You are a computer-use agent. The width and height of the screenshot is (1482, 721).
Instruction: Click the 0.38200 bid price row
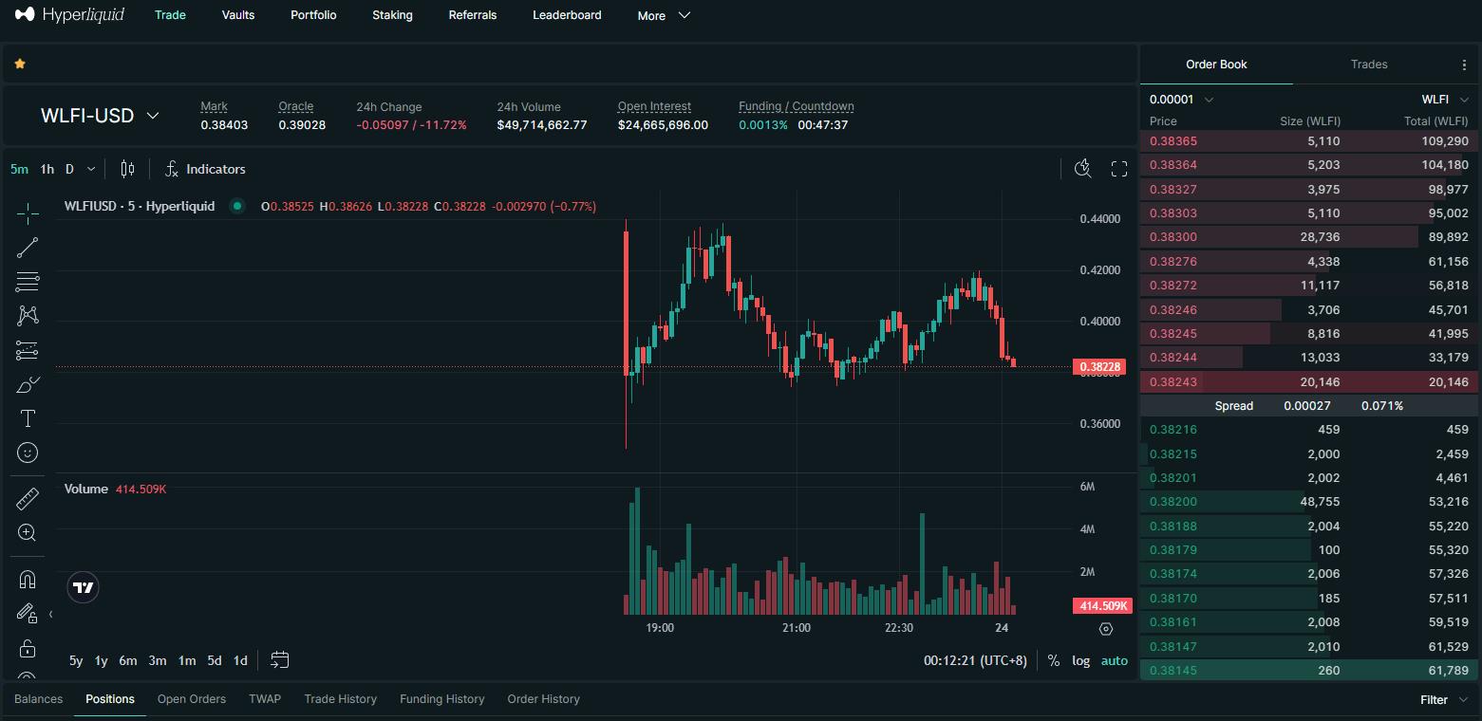pyautogui.click(x=1173, y=502)
